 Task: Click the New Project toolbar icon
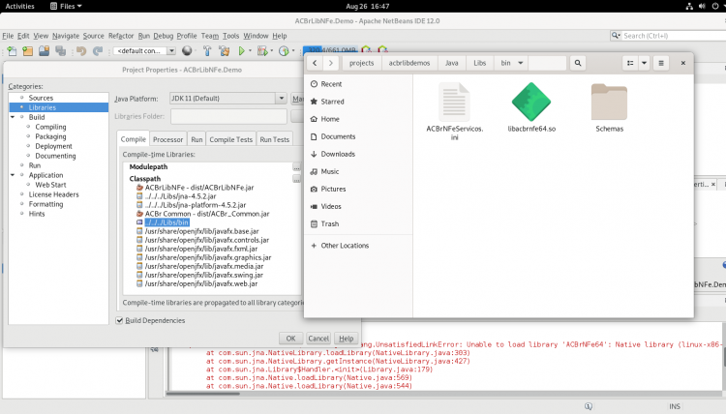tap(28, 51)
